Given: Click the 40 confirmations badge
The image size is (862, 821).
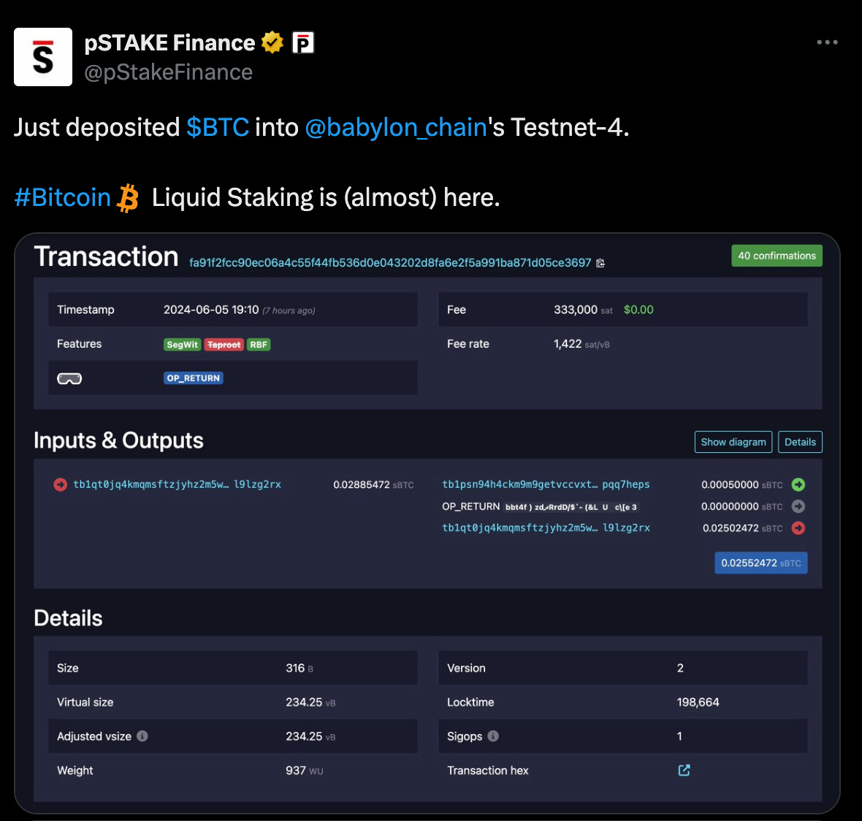Looking at the screenshot, I should pos(777,256).
